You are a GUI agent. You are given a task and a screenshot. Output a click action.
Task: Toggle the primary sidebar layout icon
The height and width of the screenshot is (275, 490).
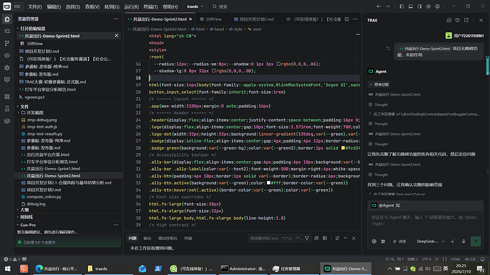tap(401, 6)
